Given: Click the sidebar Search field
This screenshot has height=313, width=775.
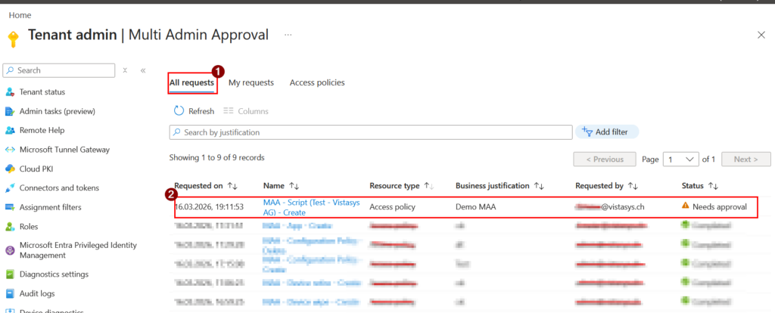Looking at the screenshot, I should coord(58,70).
